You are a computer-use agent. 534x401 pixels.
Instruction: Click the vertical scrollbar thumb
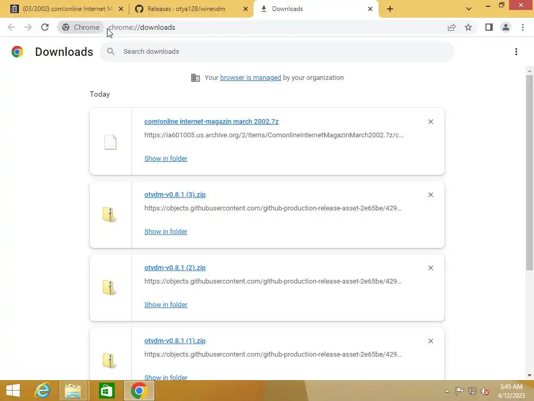(x=529, y=172)
